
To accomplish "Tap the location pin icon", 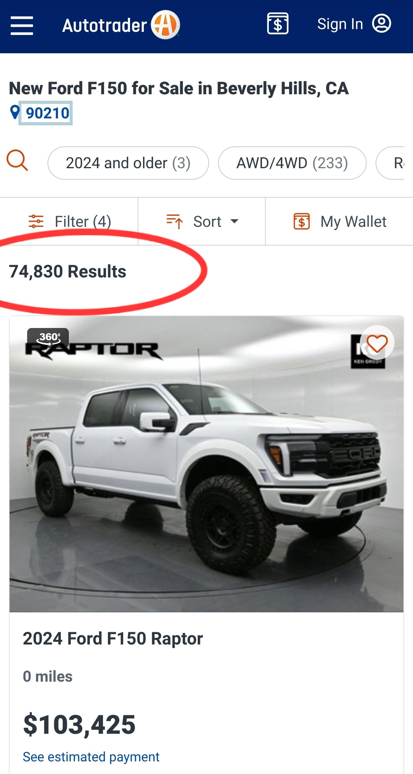I will pyautogui.click(x=15, y=112).
